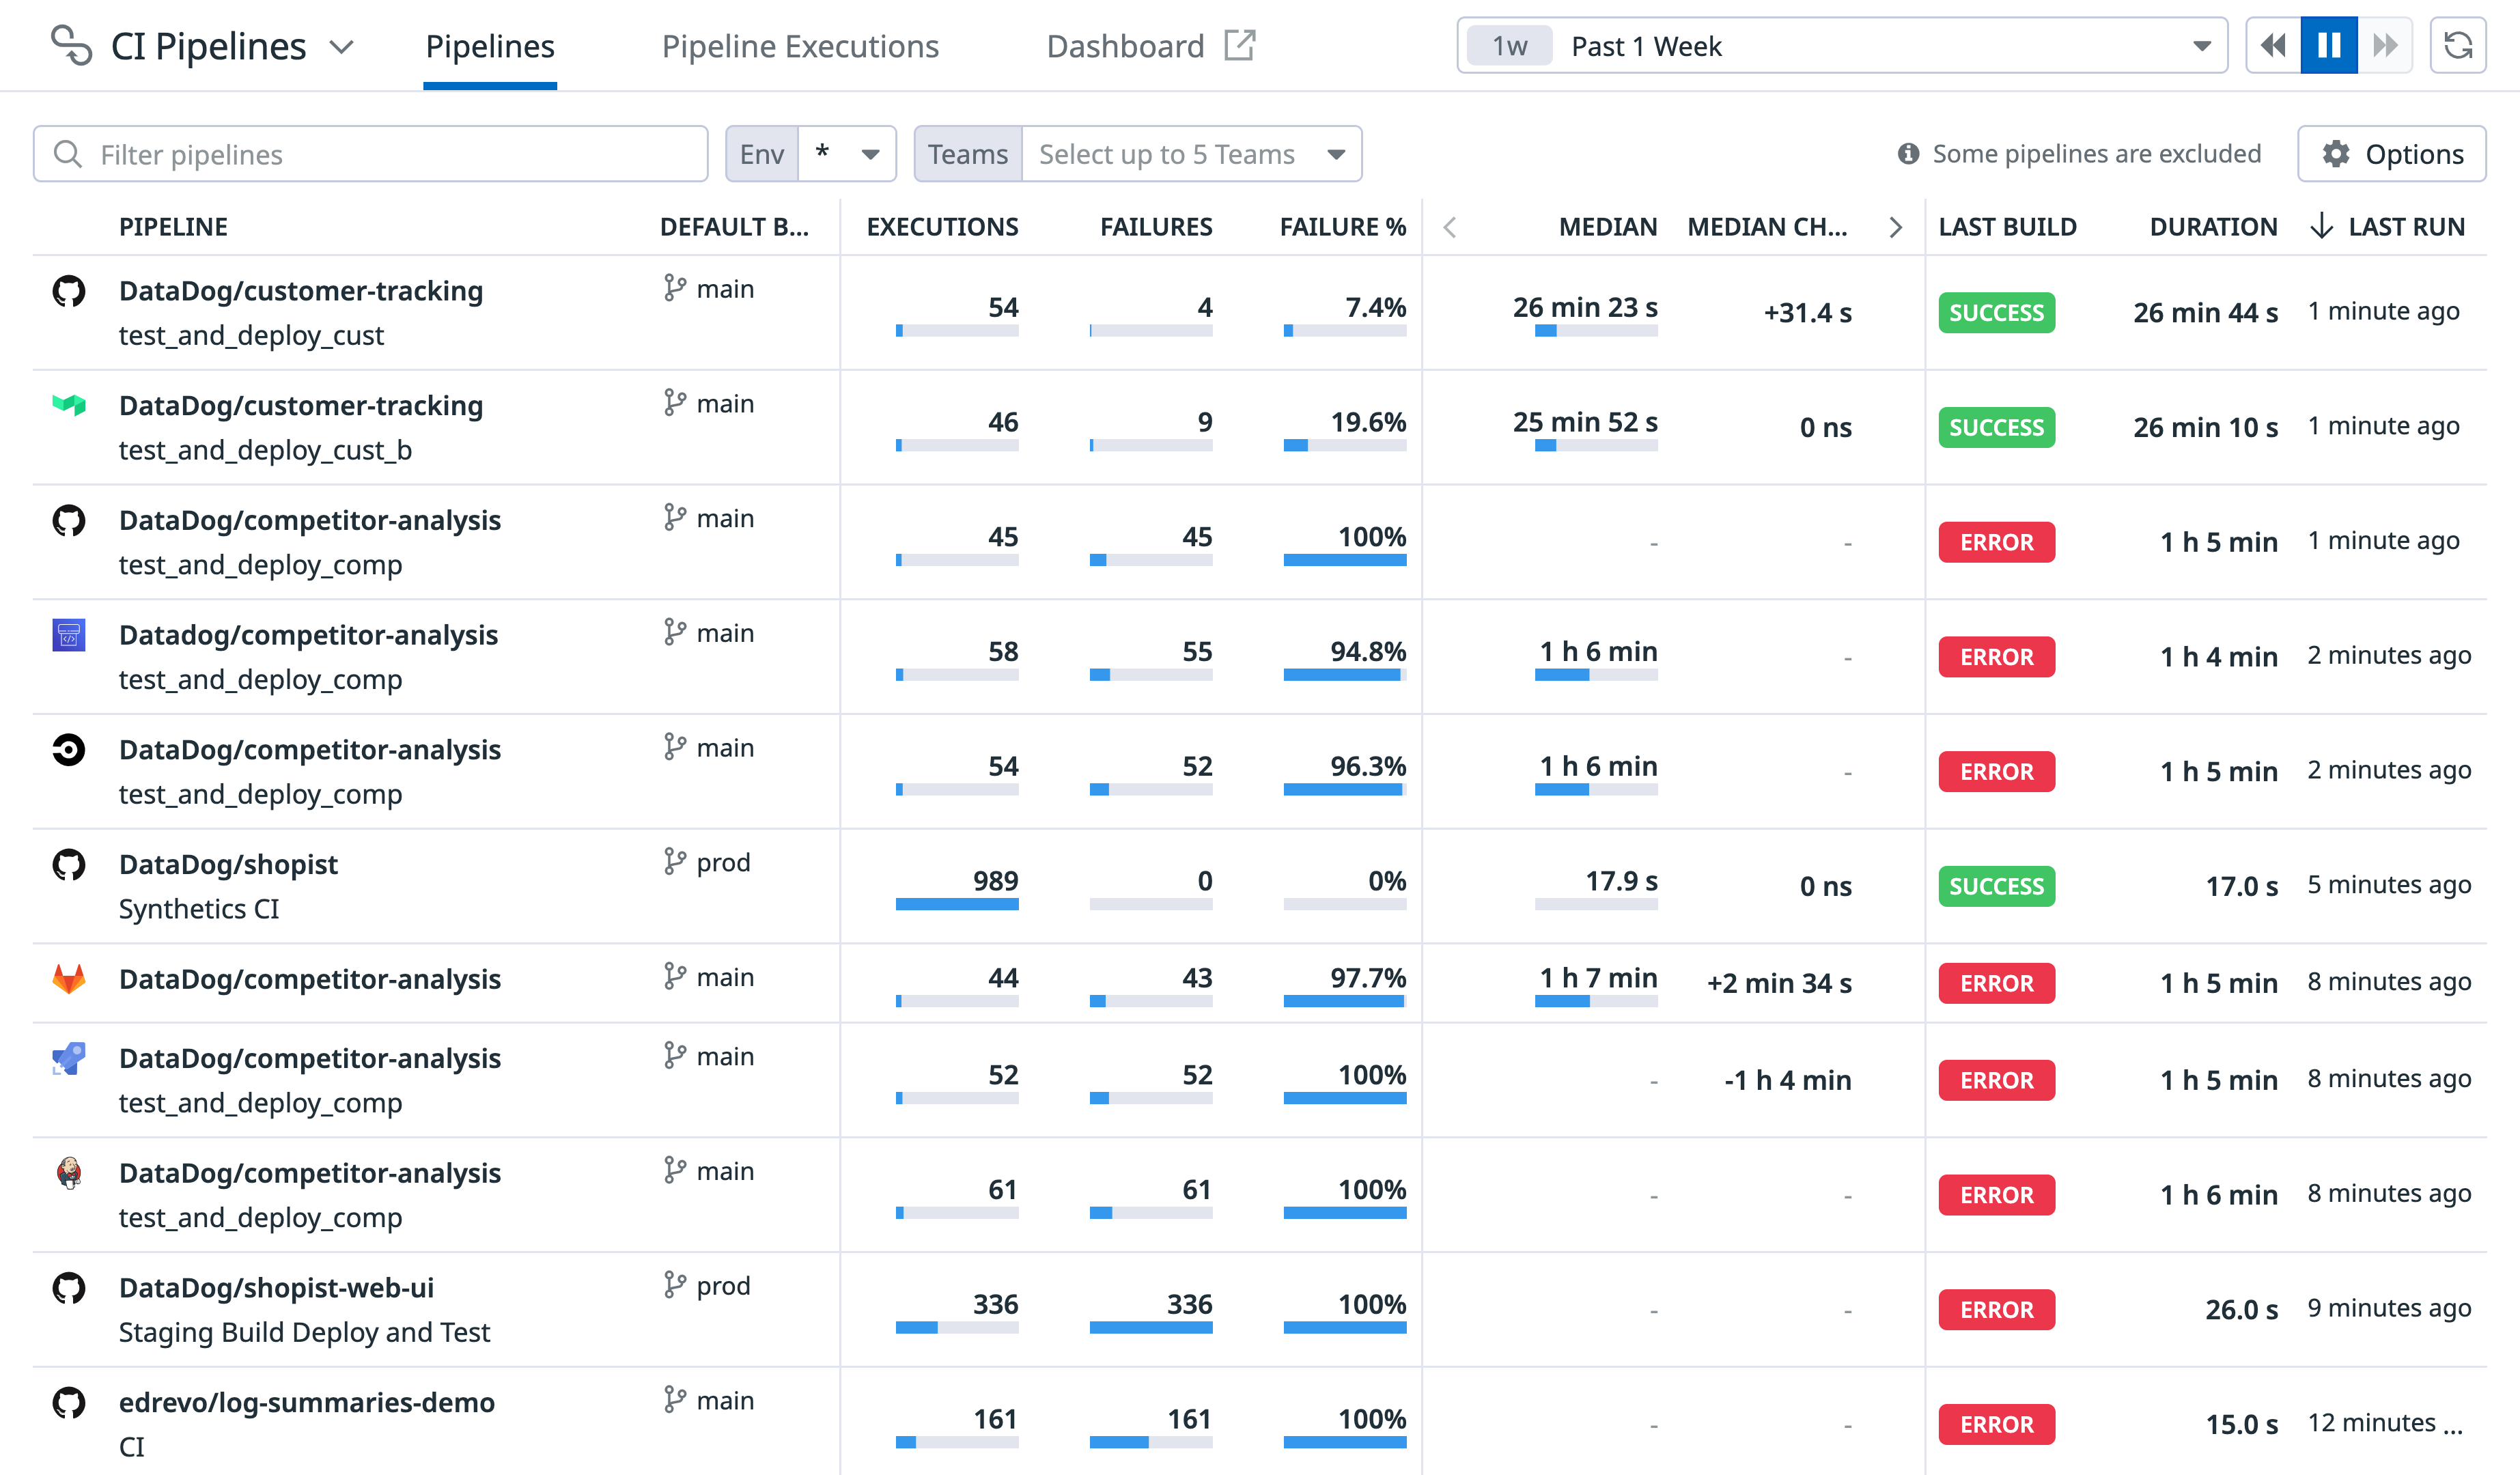
Task: Switch to the Pipeline Executions tab
Action: coord(800,46)
